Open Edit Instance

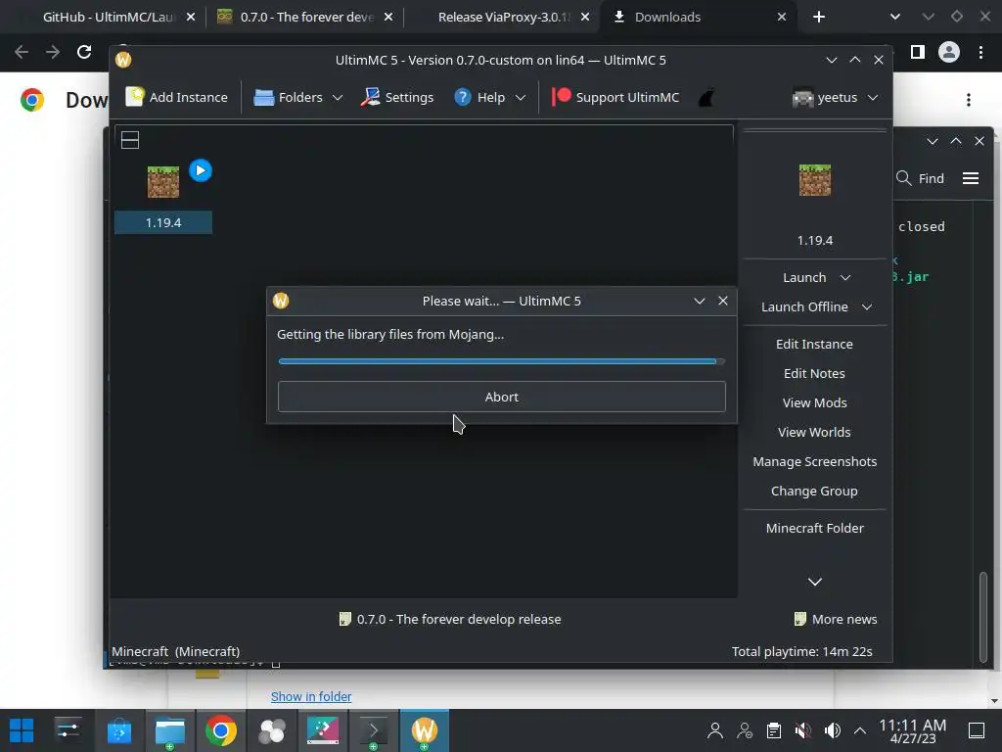tap(814, 344)
